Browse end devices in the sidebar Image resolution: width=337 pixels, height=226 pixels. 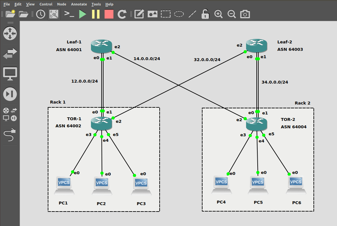(x=10, y=74)
